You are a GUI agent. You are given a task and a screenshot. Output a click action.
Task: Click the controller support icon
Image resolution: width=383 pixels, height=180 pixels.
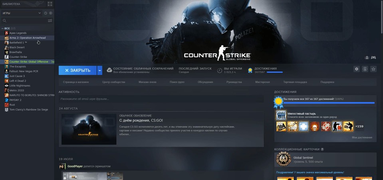[x=373, y=57]
